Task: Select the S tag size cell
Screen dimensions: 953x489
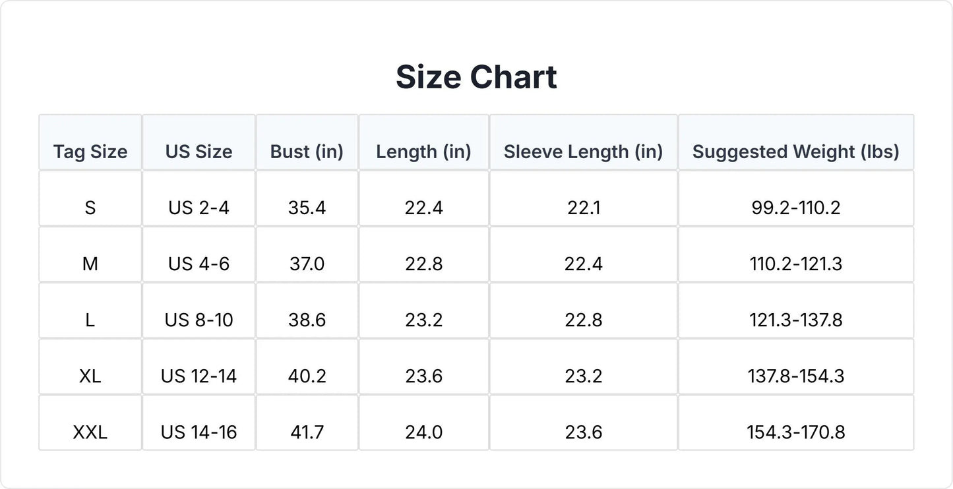Action: pyautogui.click(x=90, y=198)
